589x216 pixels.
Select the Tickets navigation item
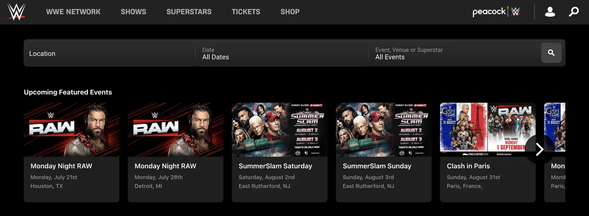(x=246, y=12)
